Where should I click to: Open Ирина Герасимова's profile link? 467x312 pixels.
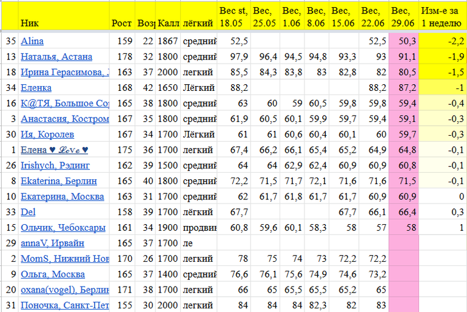pyautogui.click(x=65, y=73)
